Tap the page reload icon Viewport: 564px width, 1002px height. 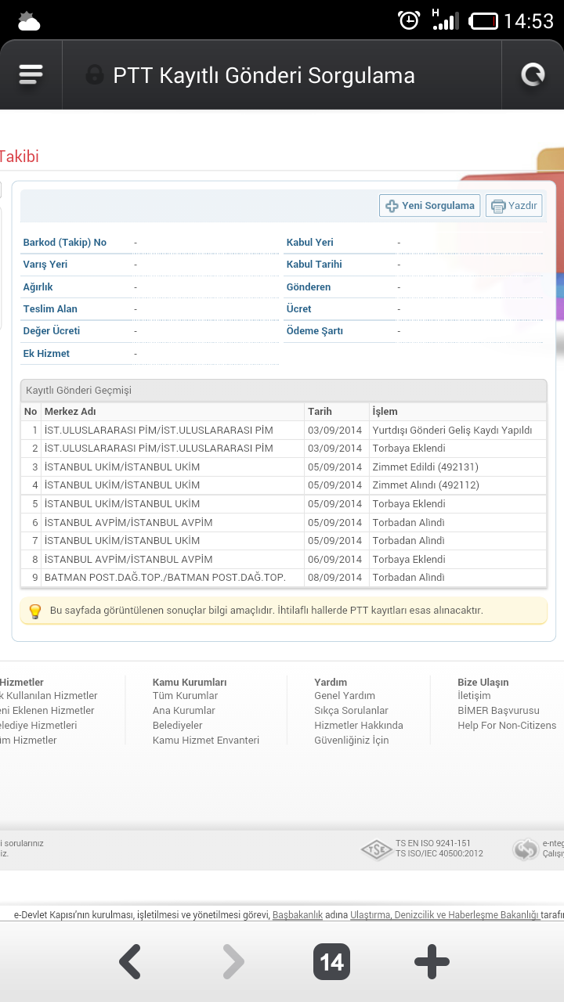tap(533, 74)
